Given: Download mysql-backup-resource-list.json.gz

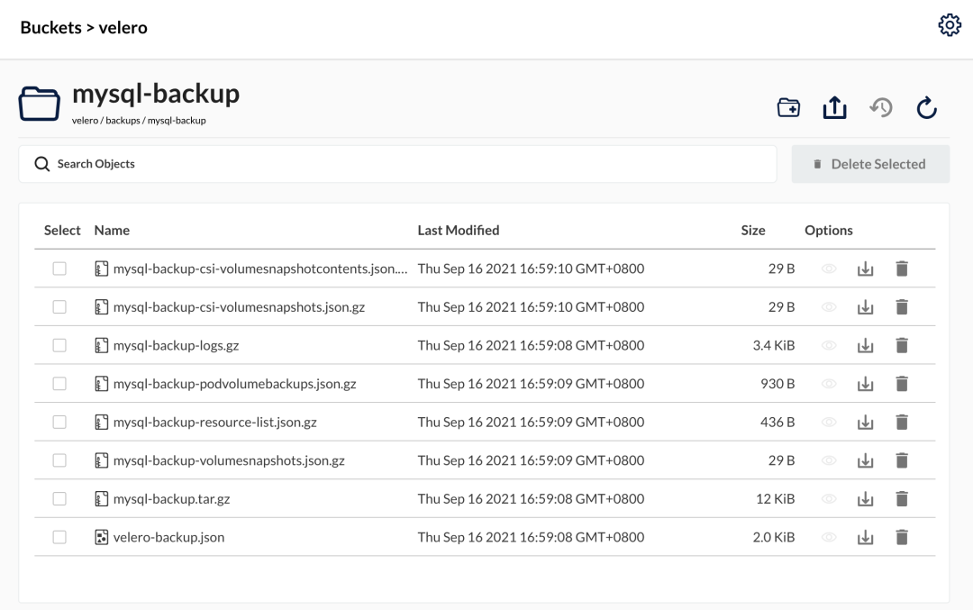Looking at the screenshot, I should pos(865,423).
